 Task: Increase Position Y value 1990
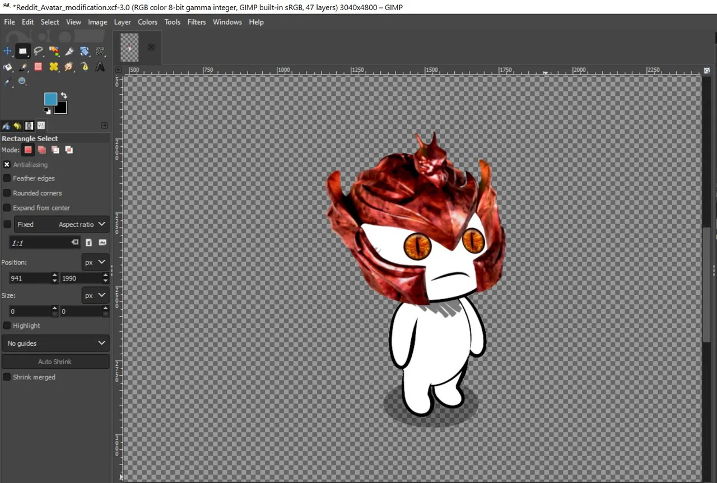point(105,275)
